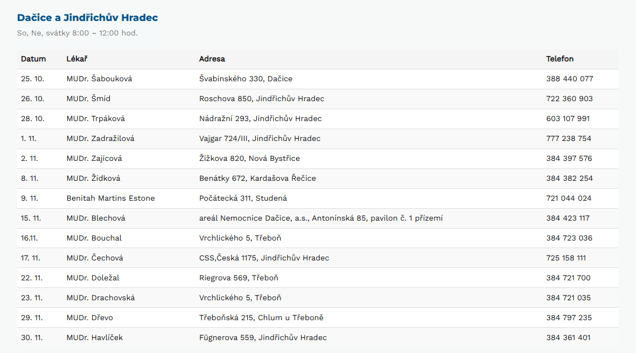Click phone number 722 360 903
636x353 pixels.
click(x=569, y=99)
